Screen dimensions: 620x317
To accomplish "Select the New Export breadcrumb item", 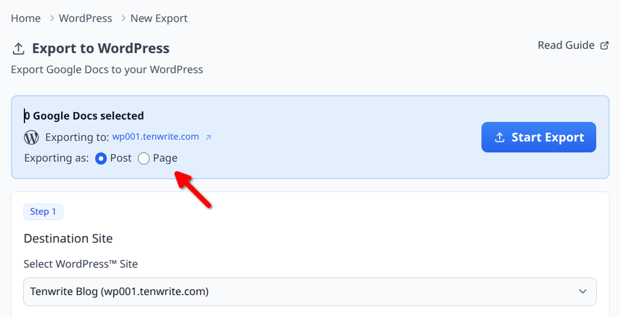I will pyautogui.click(x=159, y=18).
